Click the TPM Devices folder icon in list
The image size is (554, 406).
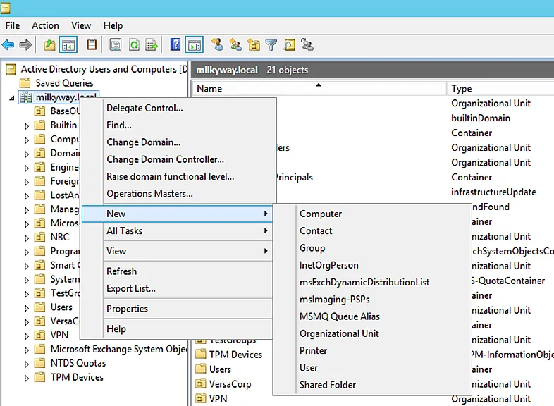201,355
